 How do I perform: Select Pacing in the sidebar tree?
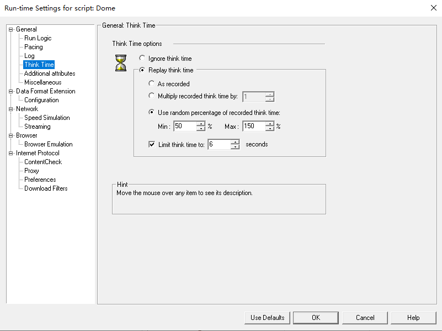coord(33,46)
